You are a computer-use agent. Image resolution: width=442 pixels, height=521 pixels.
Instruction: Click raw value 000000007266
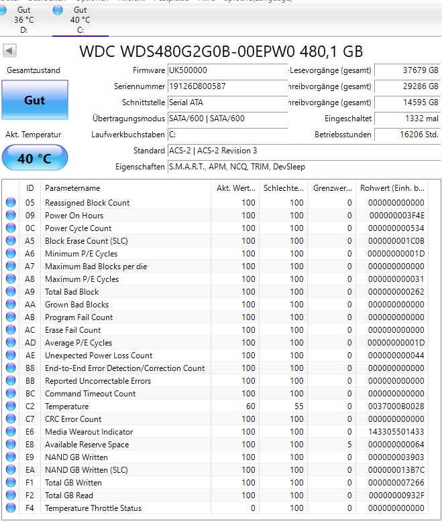tap(396, 482)
